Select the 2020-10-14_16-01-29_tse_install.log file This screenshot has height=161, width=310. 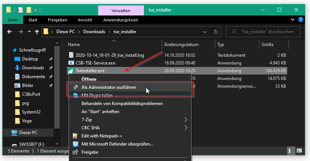pyautogui.click(x=110, y=55)
